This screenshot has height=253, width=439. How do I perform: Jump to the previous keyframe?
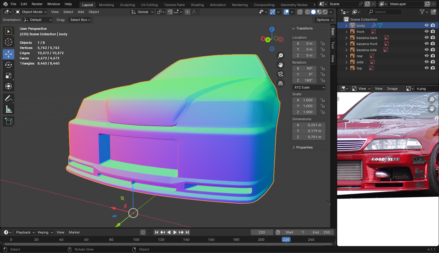point(162,232)
